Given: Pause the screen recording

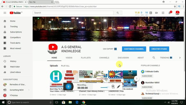Looking at the screenshot, I should tap(68, 87).
